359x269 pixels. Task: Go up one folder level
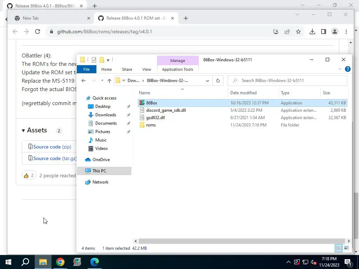click(109, 81)
